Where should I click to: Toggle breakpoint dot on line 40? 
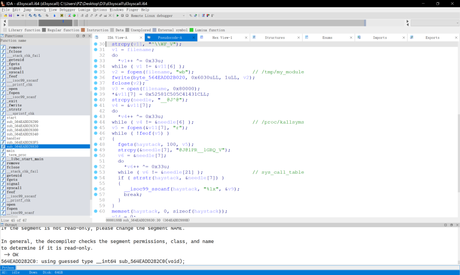(95, 100)
